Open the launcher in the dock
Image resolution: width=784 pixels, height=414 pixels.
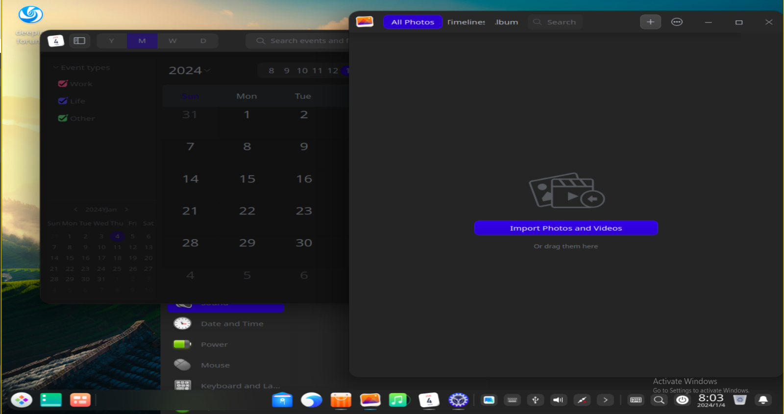click(22, 400)
